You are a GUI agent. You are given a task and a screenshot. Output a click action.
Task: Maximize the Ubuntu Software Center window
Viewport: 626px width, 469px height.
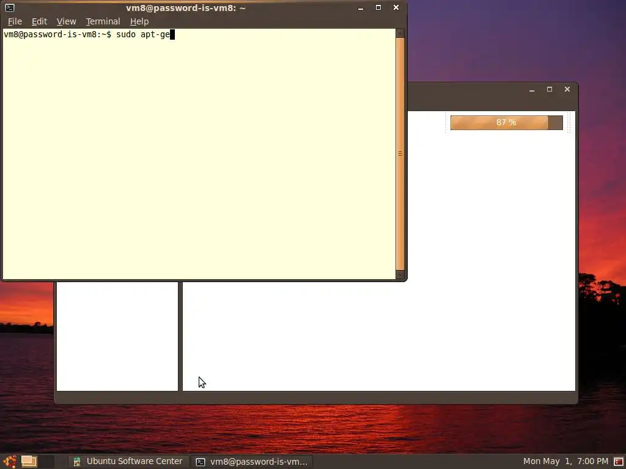550,89
